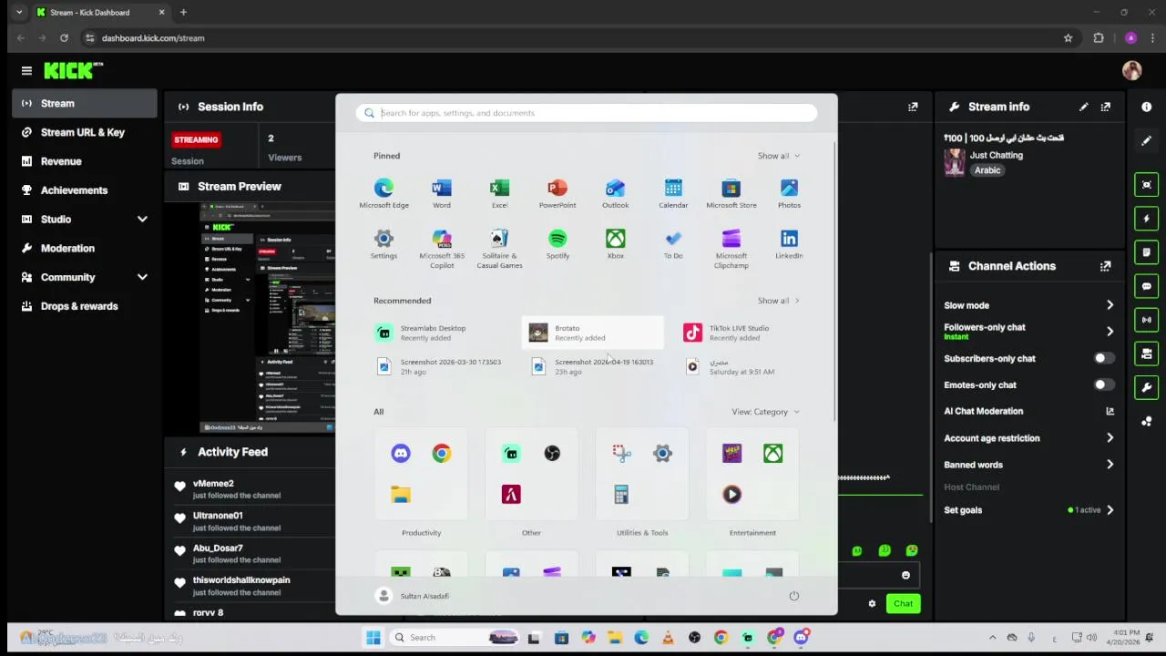Viewport: 1166px width, 656px height.
Task: Open Microsoft Edge from pinned apps
Action: [384, 193]
